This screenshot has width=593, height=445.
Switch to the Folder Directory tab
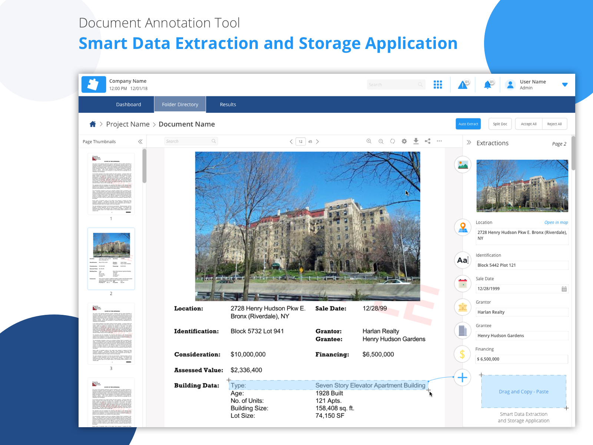[x=180, y=105]
